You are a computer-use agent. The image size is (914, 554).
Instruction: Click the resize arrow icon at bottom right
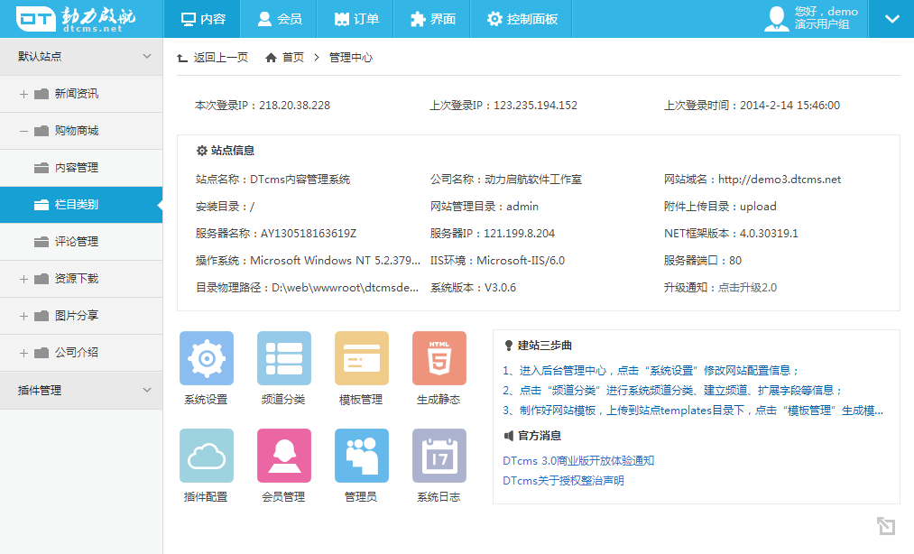coord(886,525)
